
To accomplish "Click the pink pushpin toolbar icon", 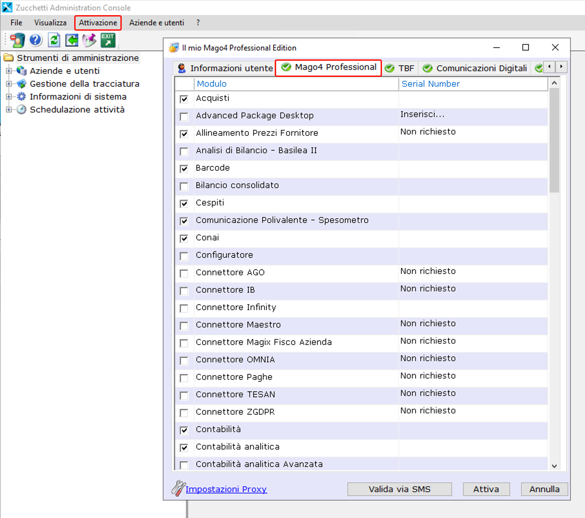I will (x=89, y=40).
